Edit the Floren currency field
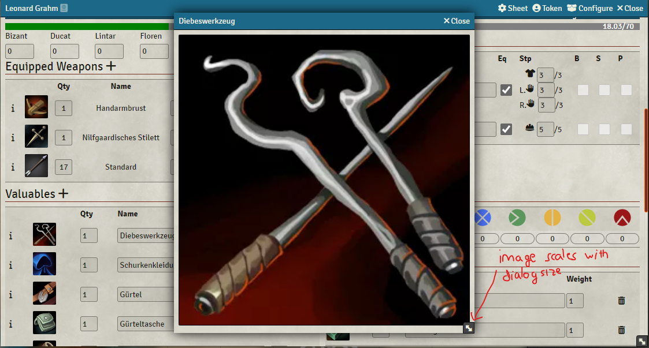 pyautogui.click(x=154, y=51)
